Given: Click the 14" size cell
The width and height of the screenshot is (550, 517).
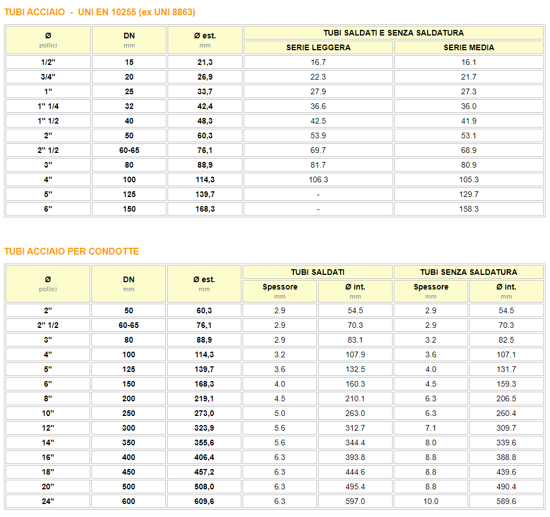Looking at the screenshot, I should (48, 442).
